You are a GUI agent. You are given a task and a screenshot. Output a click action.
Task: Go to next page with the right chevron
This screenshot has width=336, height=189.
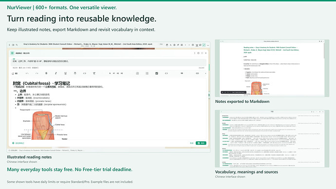pyautogui.click(x=189, y=45)
